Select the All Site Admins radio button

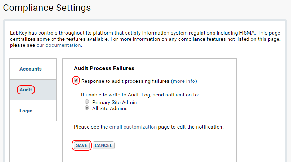(87, 108)
